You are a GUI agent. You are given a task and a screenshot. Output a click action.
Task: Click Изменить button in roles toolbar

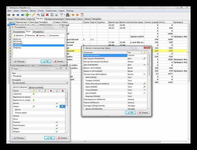(30, 35)
